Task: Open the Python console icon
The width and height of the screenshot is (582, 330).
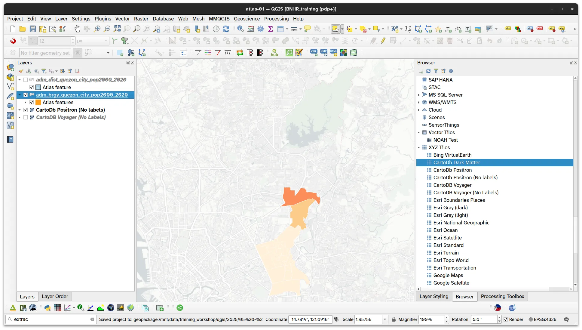Action: [x=47, y=308]
